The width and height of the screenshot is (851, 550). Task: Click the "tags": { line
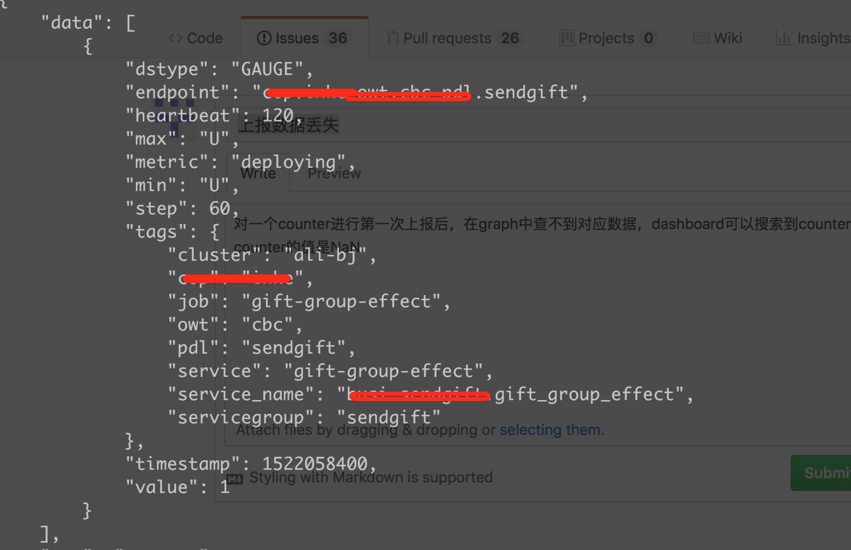pos(172,232)
